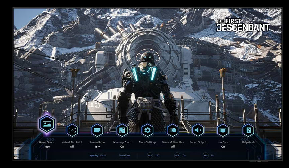The width and height of the screenshot is (289, 168).
Task: Expand the up chevron above Game Genre
Action: coord(47,112)
